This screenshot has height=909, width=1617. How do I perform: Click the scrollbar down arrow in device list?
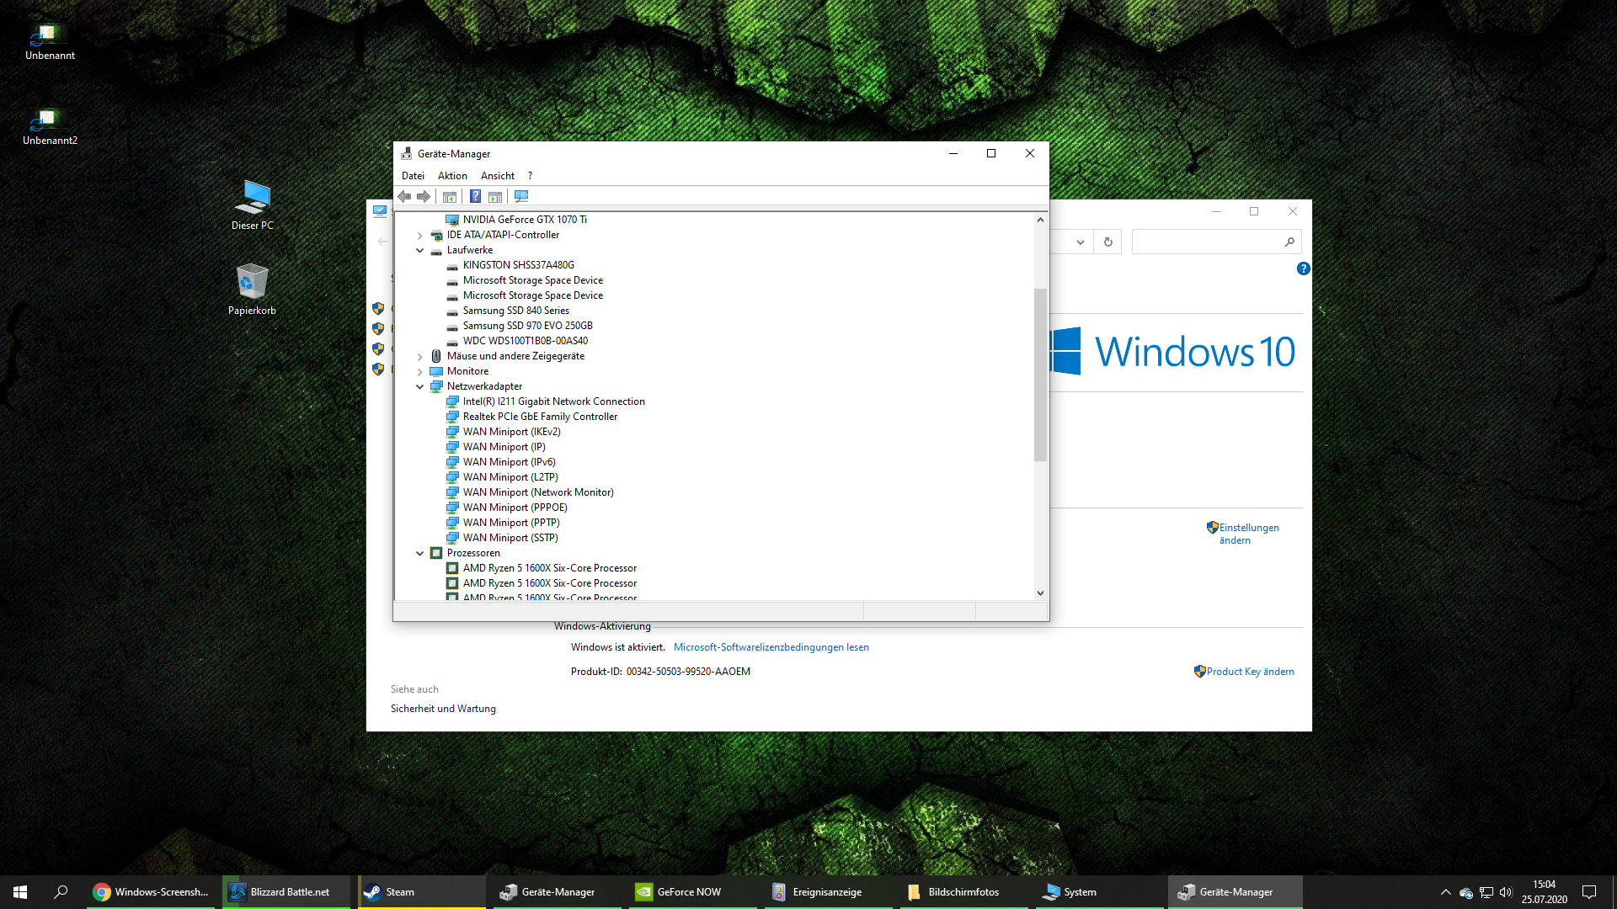point(1040,593)
